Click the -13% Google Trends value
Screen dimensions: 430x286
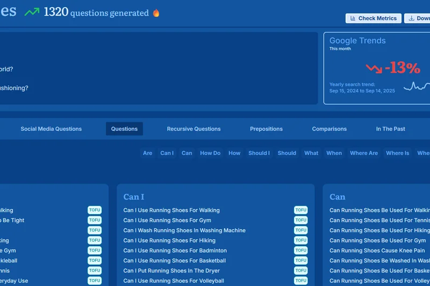coord(402,68)
